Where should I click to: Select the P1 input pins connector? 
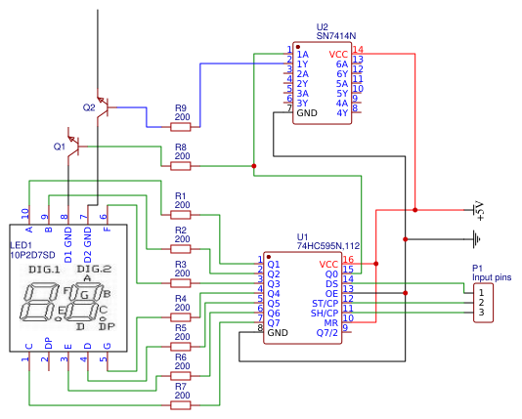(x=483, y=303)
